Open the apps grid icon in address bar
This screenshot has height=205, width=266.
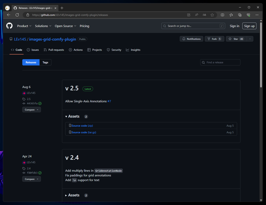(189, 15)
